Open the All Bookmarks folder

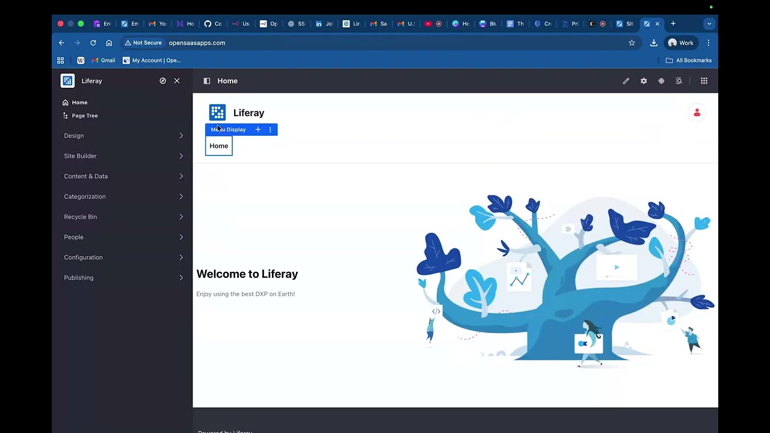pos(689,60)
